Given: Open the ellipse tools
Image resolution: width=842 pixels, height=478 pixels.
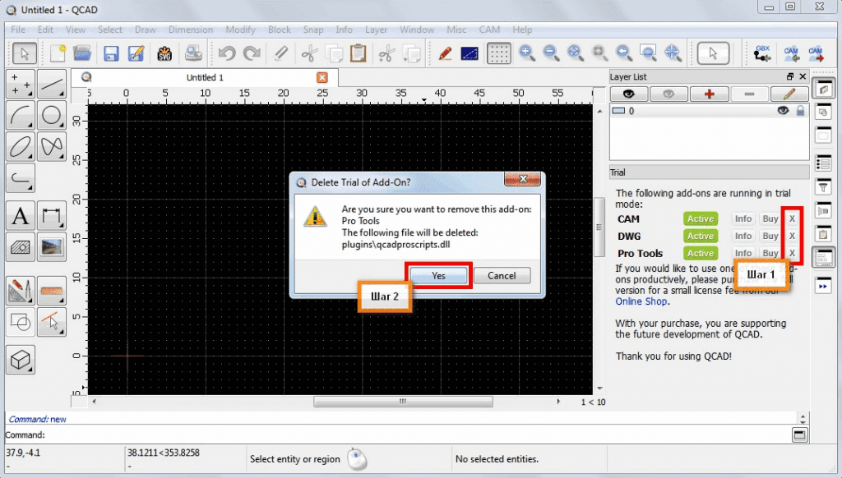Looking at the screenshot, I should coord(21,146).
